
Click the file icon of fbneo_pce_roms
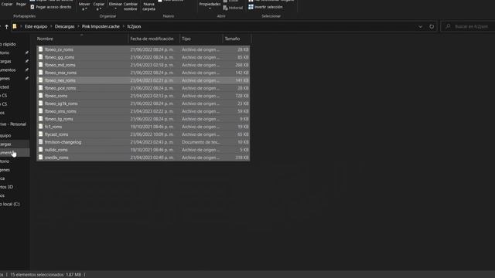tap(40, 88)
